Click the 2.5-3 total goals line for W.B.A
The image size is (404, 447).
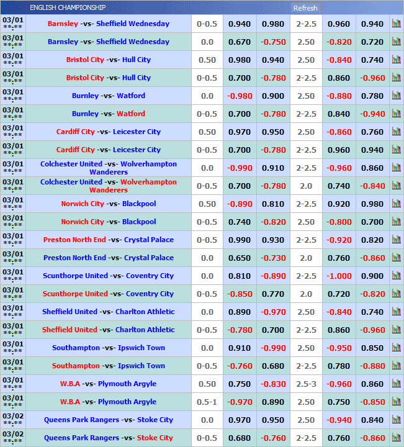coord(306,384)
